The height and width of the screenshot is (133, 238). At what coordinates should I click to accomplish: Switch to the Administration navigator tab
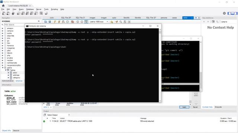pyautogui.click(x=7, y=81)
